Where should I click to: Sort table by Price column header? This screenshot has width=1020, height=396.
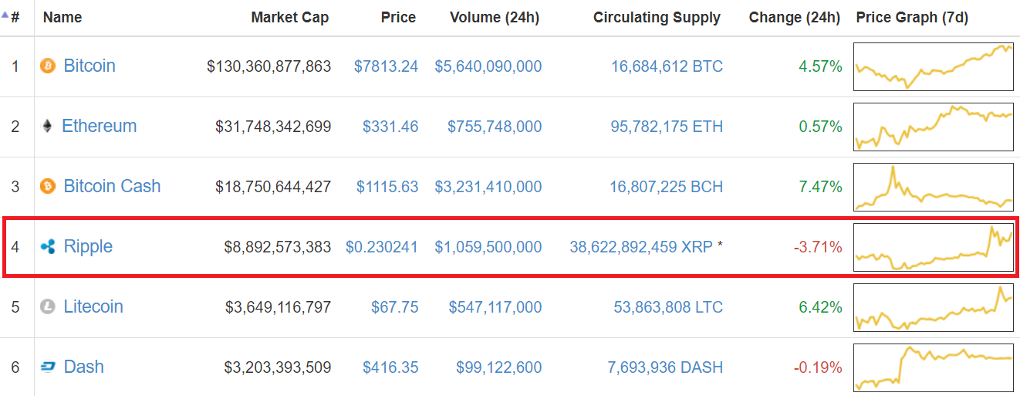(x=398, y=17)
